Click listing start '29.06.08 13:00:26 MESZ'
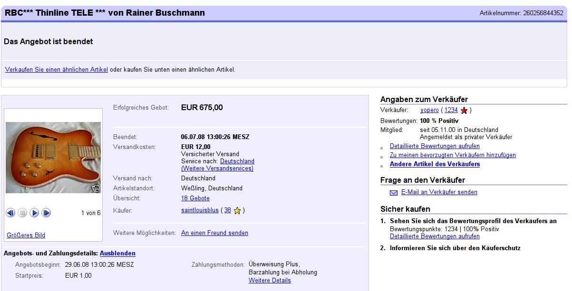The width and height of the screenshot is (572, 291). [99, 265]
